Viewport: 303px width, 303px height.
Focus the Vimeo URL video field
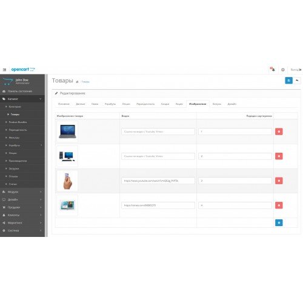(x=158, y=205)
